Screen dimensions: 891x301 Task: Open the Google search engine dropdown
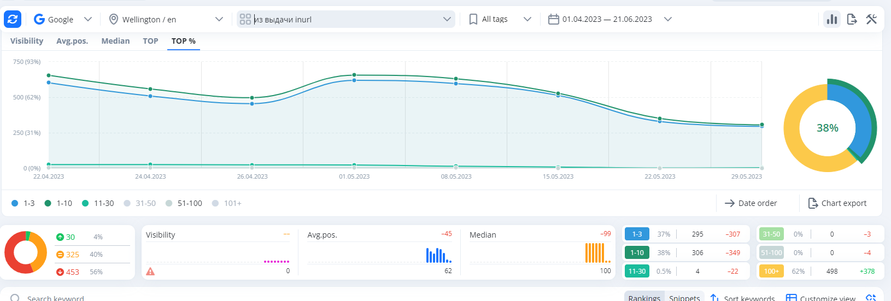tap(63, 20)
